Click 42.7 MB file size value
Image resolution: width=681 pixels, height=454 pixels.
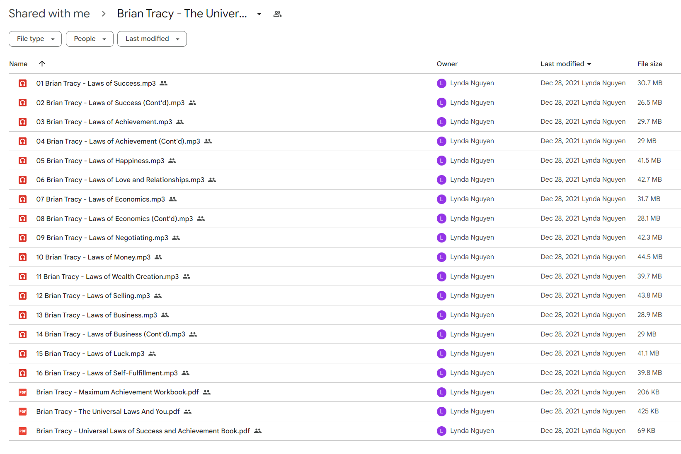649,180
